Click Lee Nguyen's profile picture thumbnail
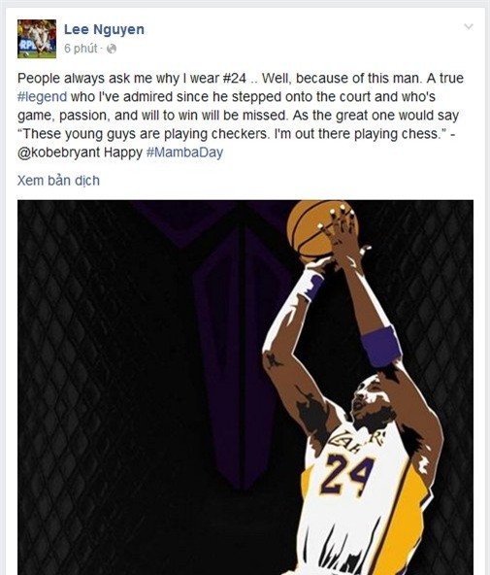Image resolution: width=490 pixels, height=575 pixels. (x=37, y=39)
